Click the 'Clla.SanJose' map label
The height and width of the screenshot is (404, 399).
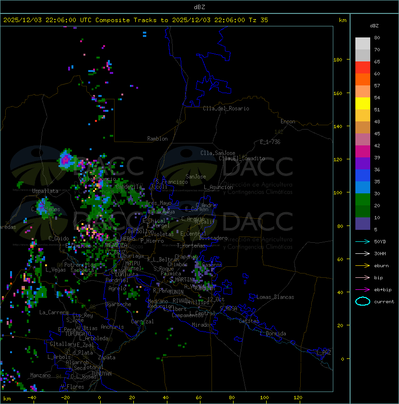[x=218, y=153]
